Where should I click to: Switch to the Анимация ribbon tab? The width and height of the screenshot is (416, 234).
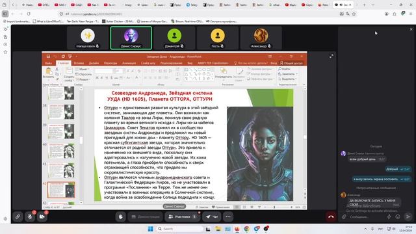(129, 63)
